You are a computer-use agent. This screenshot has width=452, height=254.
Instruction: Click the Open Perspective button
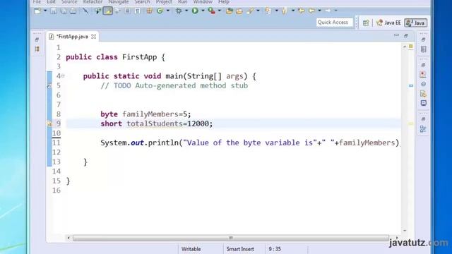coord(366,23)
